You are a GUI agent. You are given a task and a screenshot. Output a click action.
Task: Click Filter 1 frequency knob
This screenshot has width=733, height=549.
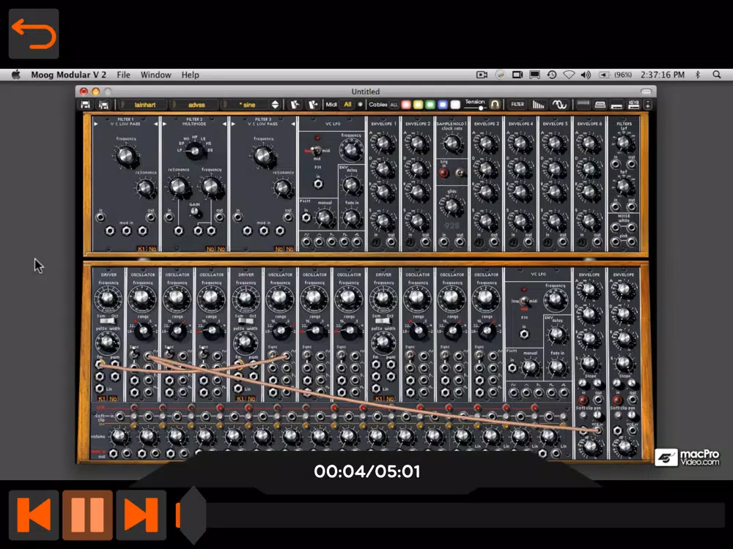tap(126, 155)
